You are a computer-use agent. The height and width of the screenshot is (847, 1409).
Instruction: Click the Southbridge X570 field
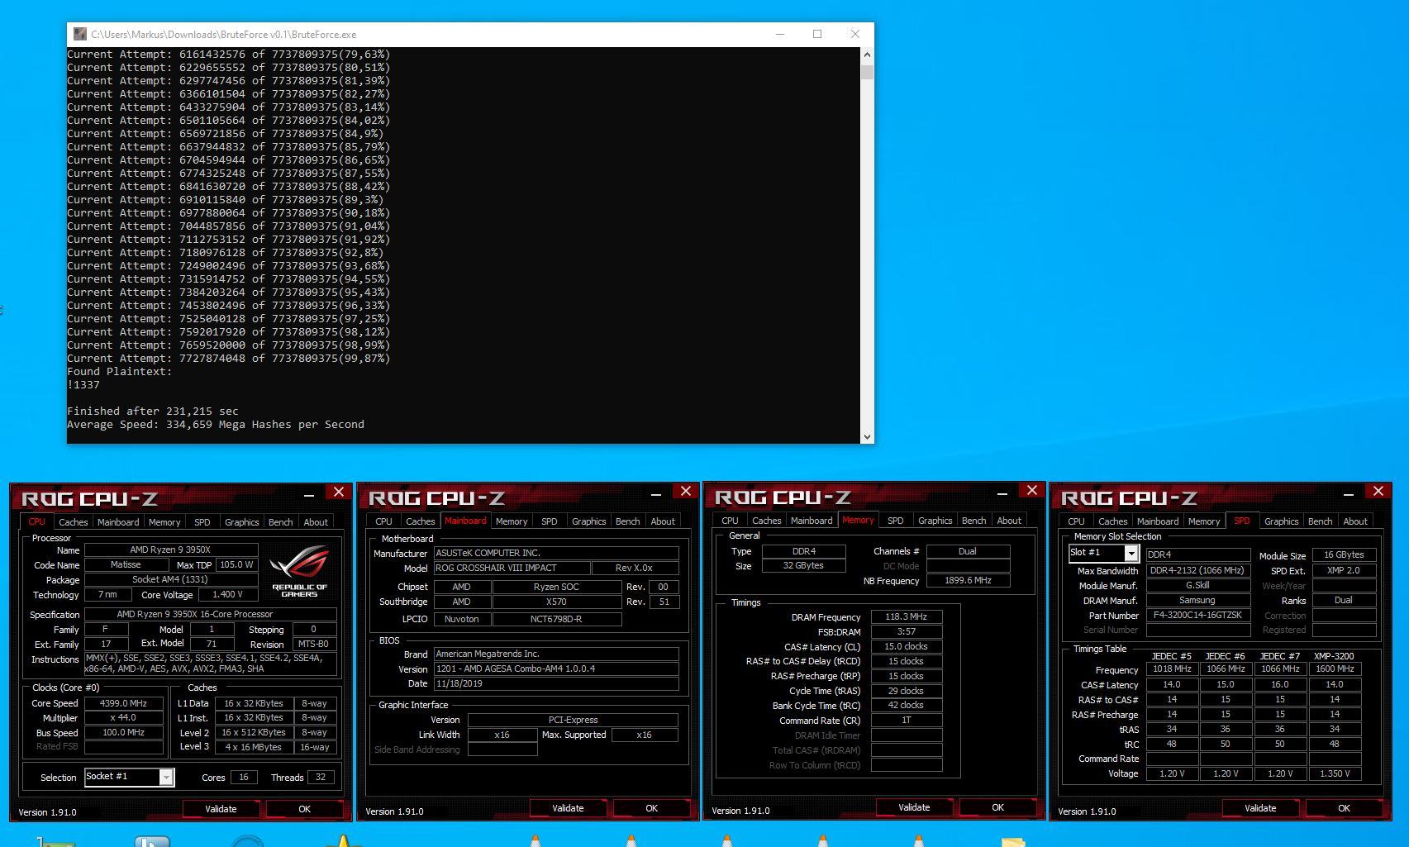pyautogui.click(x=556, y=602)
